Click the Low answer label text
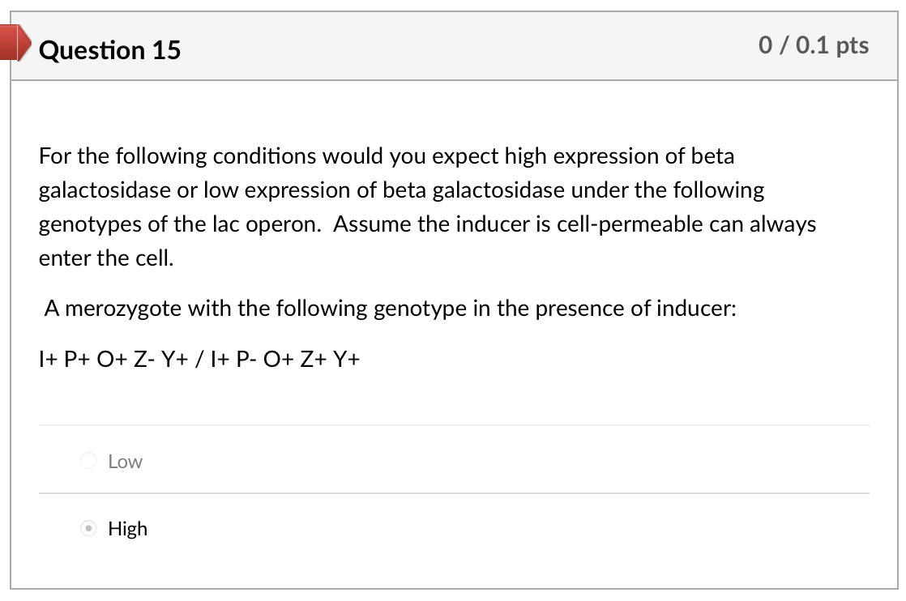906x601 pixels. (x=125, y=462)
